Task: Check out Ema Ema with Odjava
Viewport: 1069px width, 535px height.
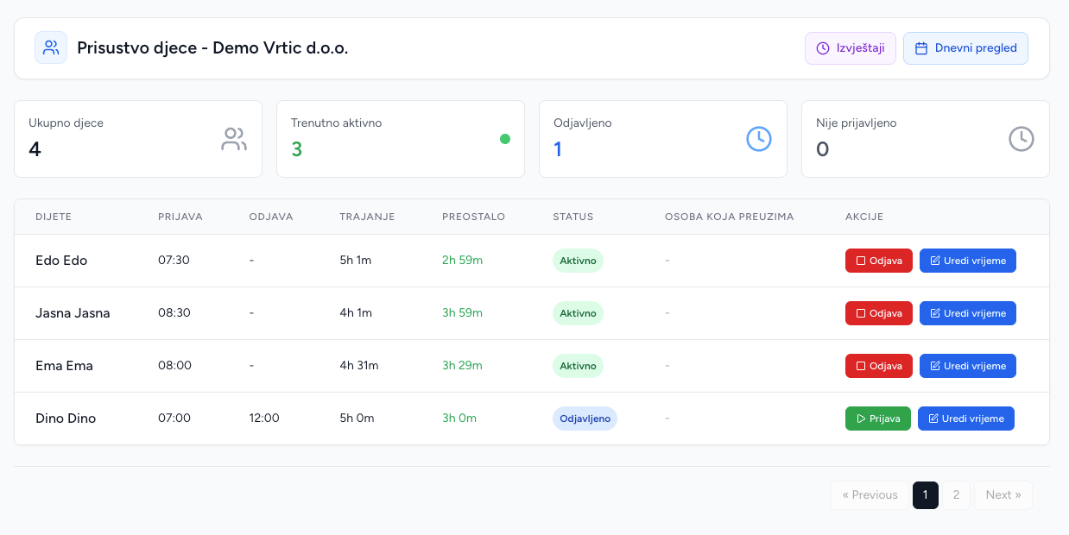Action: tap(879, 366)
